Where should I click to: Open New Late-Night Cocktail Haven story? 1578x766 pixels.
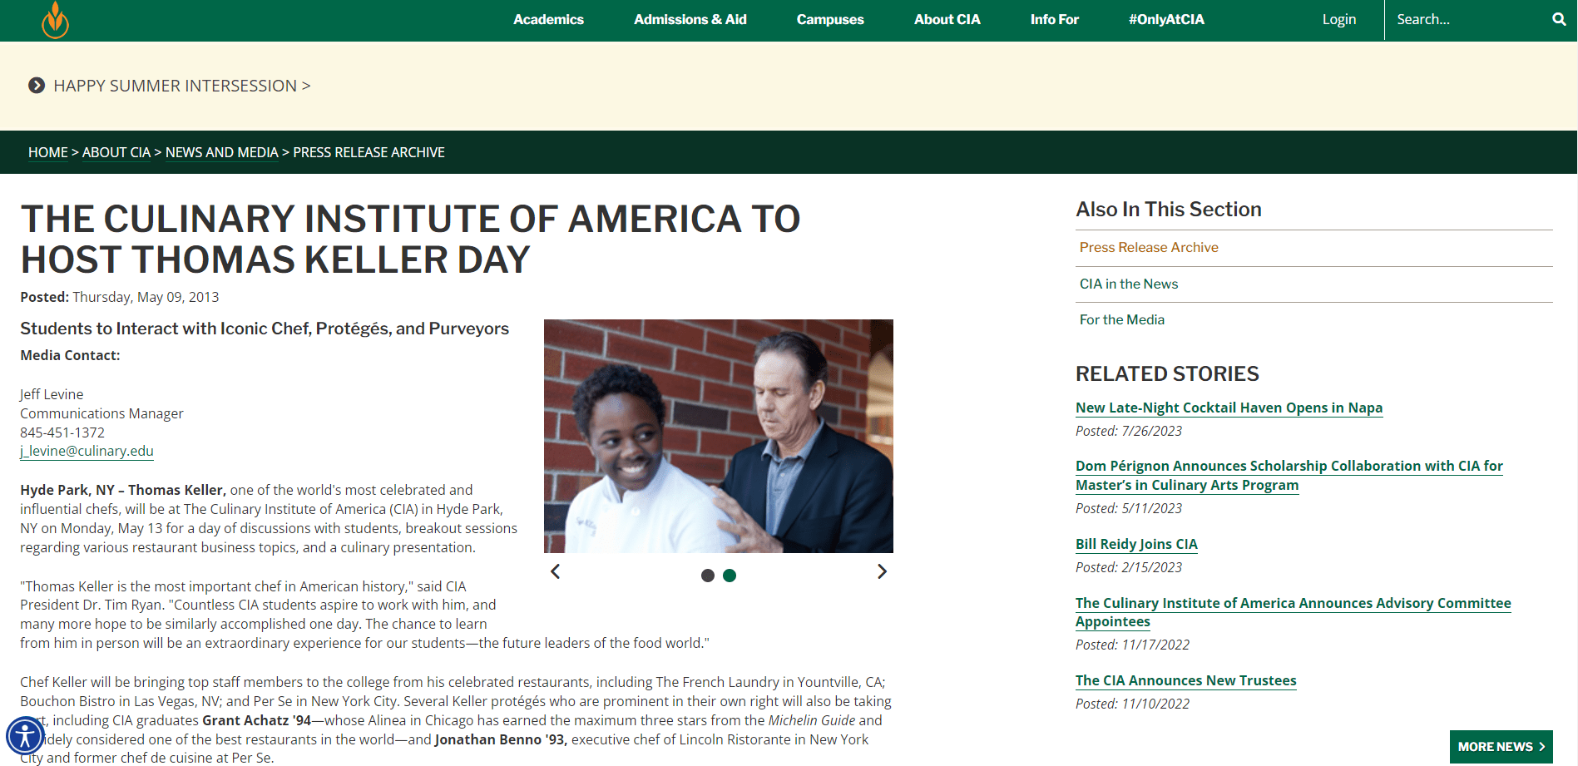pyautogui.click(x=1229, y=408)
